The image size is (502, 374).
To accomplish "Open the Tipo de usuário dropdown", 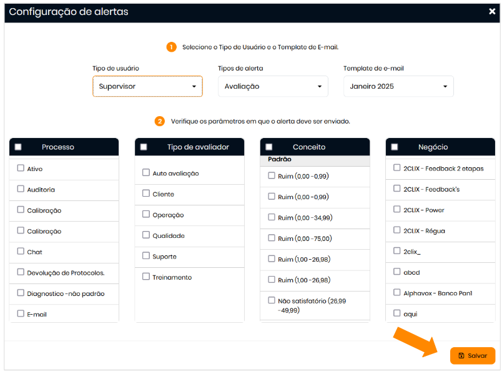I will pos(147,86).
